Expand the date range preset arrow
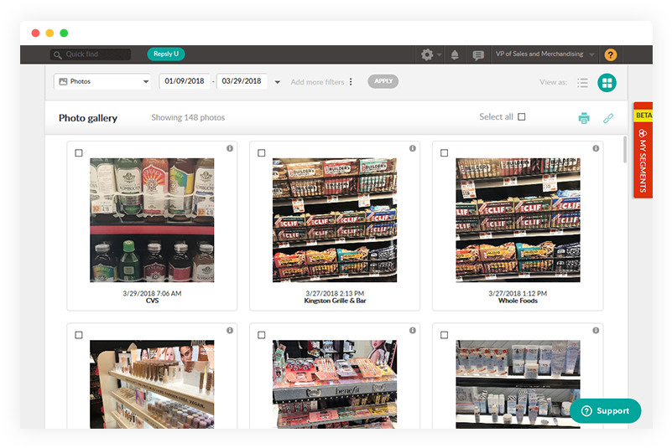 (278, 82)
